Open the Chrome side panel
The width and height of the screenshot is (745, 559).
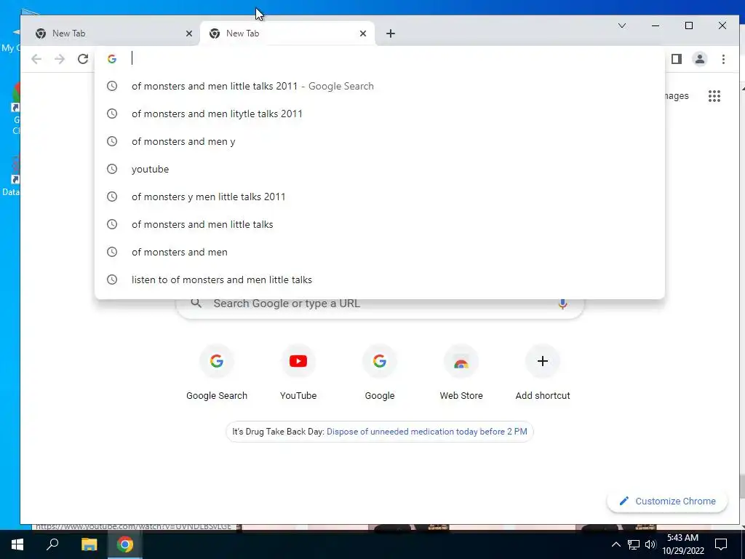point(677,59)
